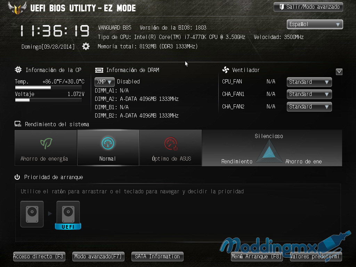Click the green leaf energy saving icon
Viewport: 356px width, 267px height.
[46, 143]
